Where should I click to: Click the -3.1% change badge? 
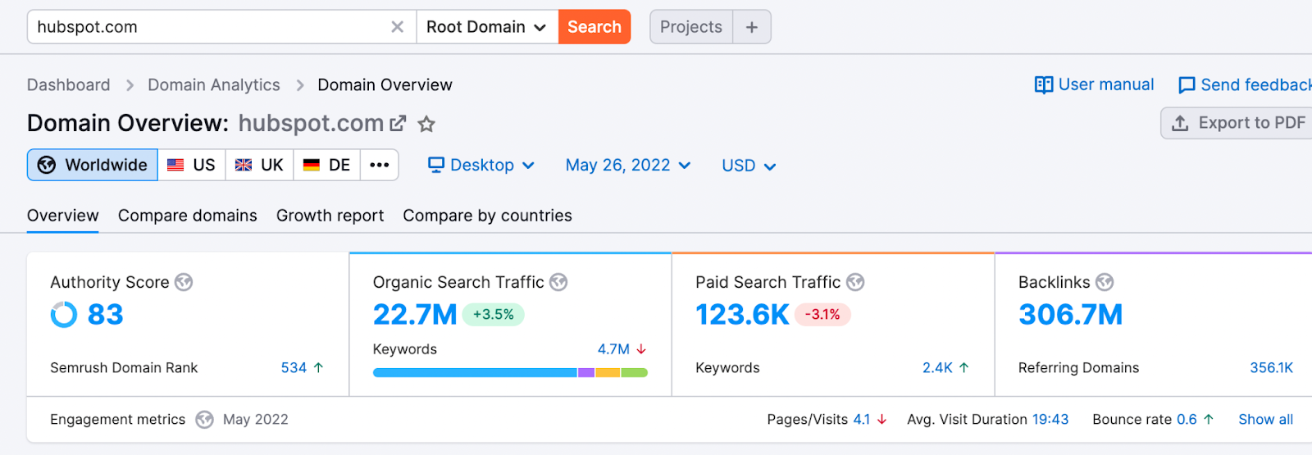point(822,315)
